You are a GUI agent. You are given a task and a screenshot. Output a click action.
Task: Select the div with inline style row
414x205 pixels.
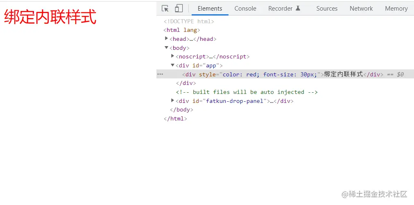pos(250,74)
